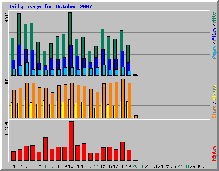
Task: Click the green day '21' axis label
Action: (141, 166)
